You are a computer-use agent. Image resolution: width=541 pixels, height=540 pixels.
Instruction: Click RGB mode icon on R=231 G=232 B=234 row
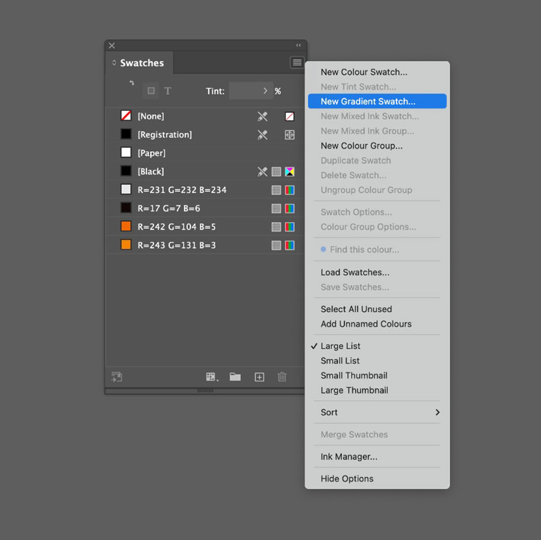289,190
